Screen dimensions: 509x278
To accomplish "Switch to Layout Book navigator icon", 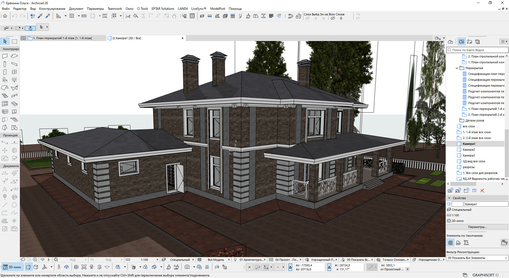I will [x=469, y=42].
